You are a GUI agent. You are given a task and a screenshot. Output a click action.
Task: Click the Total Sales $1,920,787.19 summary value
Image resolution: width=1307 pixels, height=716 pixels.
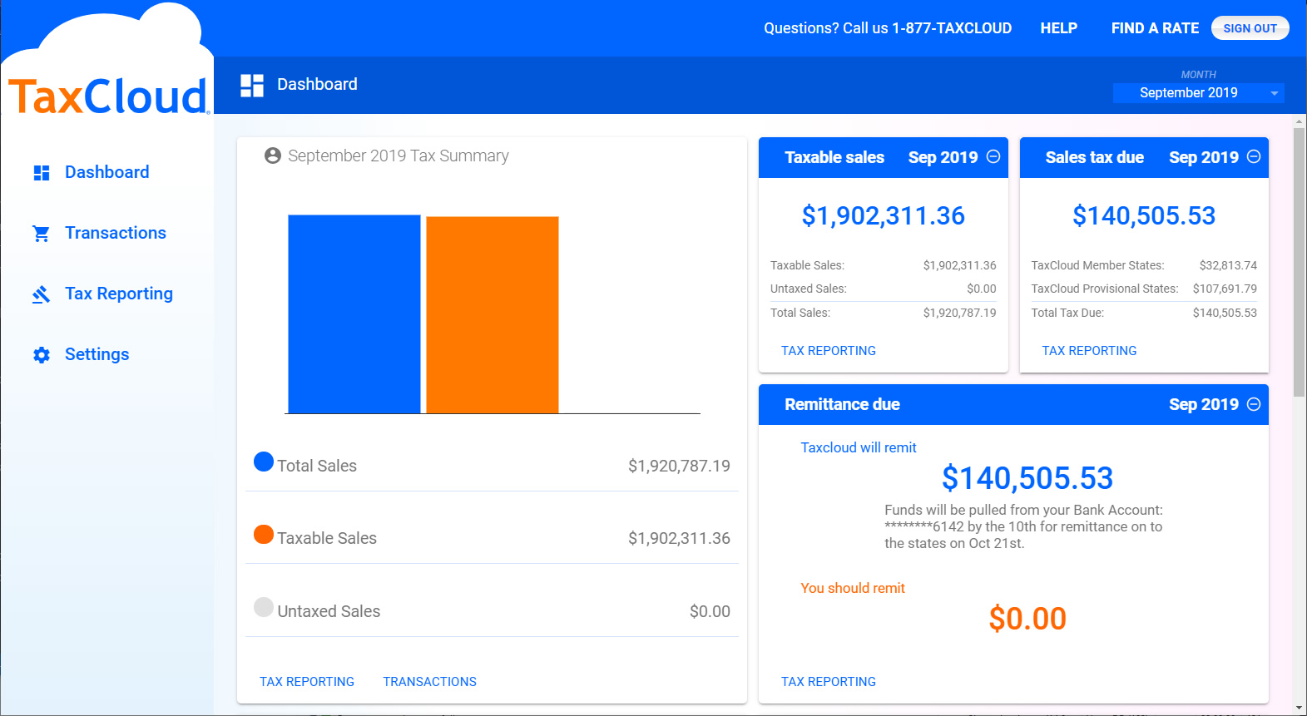pos(679,466)
